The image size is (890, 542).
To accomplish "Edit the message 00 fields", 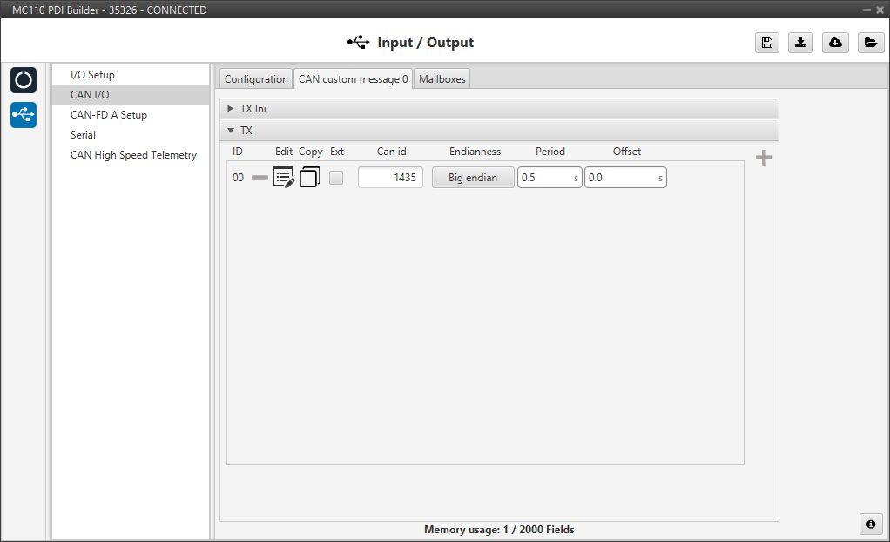I will (x=284, y=178).
